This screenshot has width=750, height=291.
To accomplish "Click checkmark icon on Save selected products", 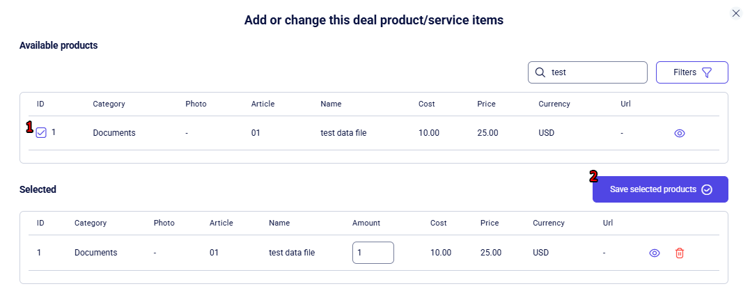I will point(707,189).
